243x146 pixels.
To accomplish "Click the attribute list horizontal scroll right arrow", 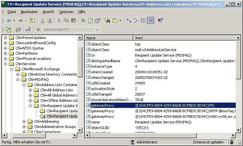I will [x=233, y=136].
